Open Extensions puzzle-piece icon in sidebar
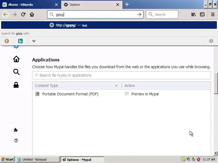The height and width of the screenshot is (163, 218). click(x=16, y=130)
